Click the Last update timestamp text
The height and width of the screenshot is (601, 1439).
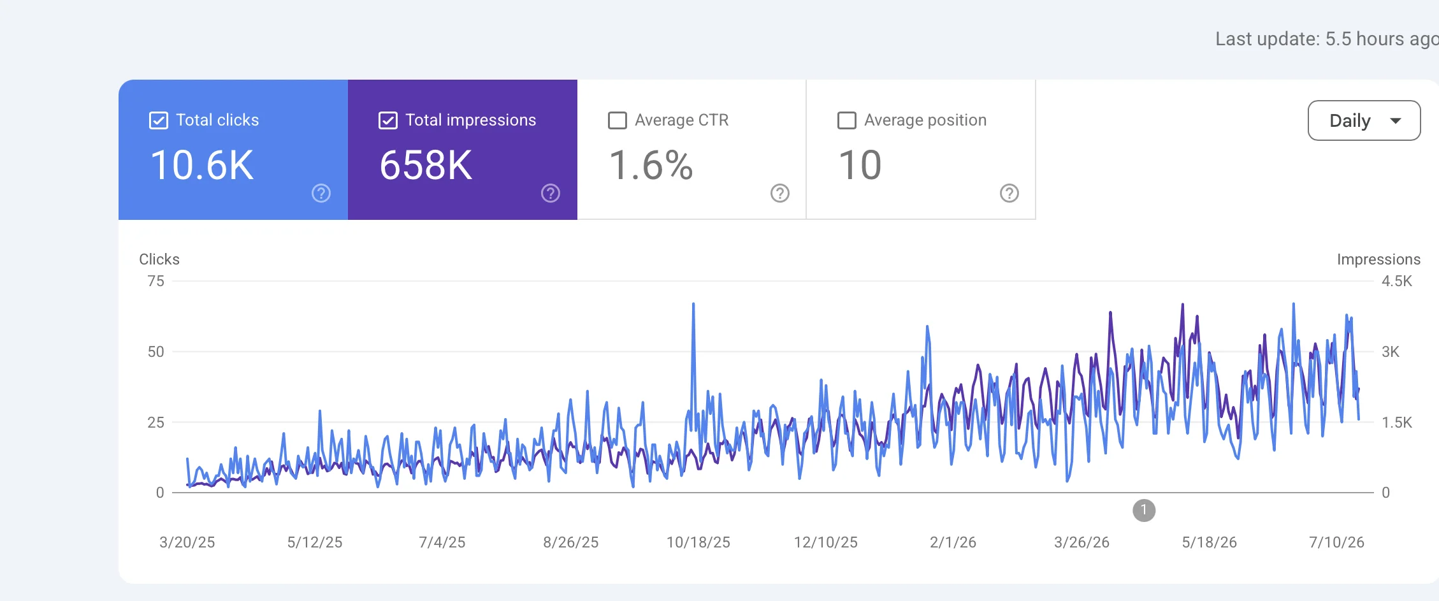click(x=1327, y=39)
